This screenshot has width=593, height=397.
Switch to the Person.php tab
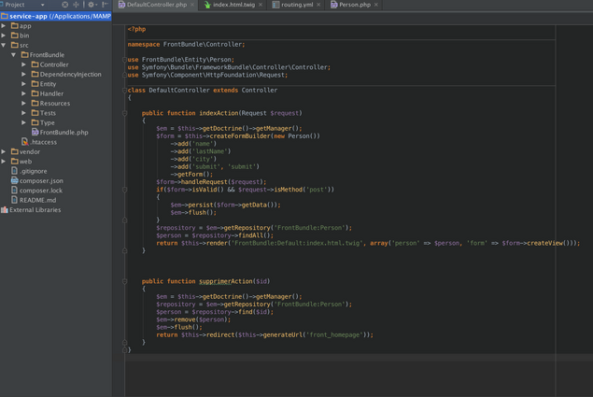[354, 5]
